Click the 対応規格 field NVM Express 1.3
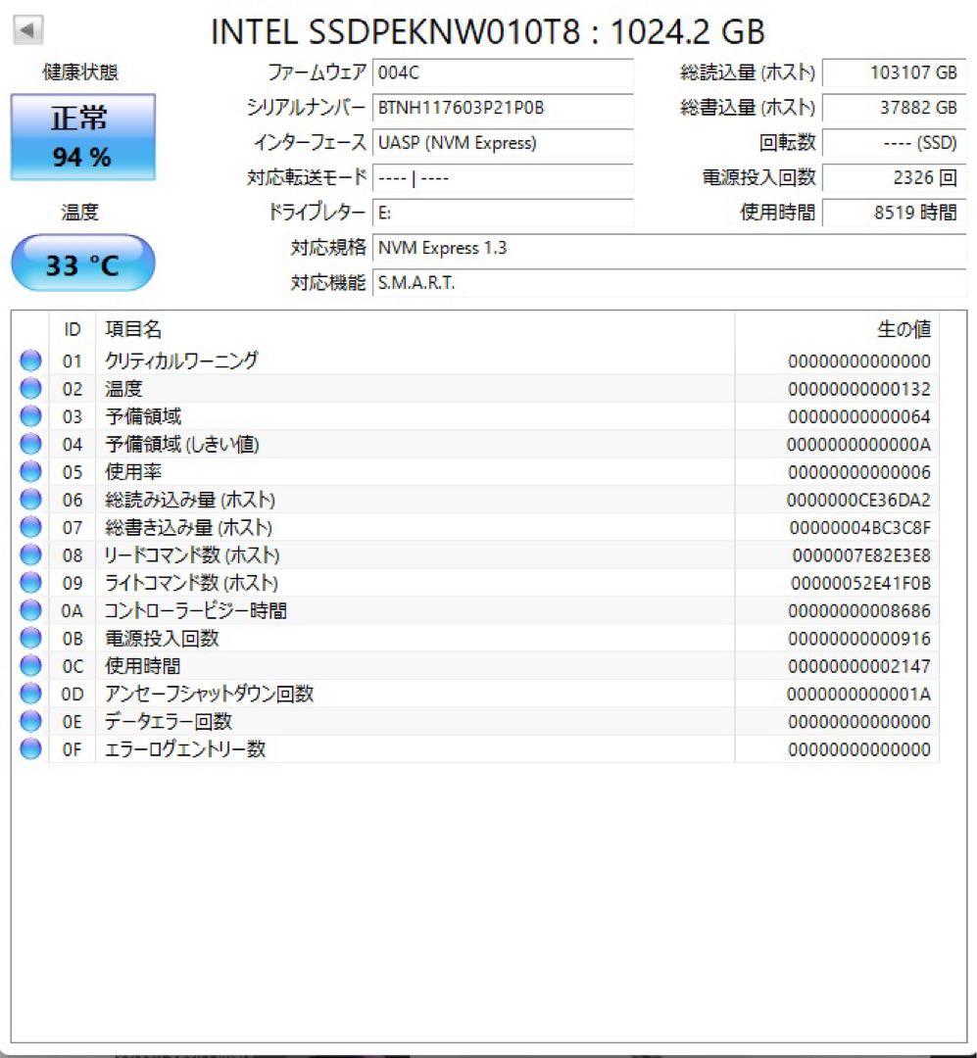The height and width of the screenshot is (1058, 977). [669, 248]
